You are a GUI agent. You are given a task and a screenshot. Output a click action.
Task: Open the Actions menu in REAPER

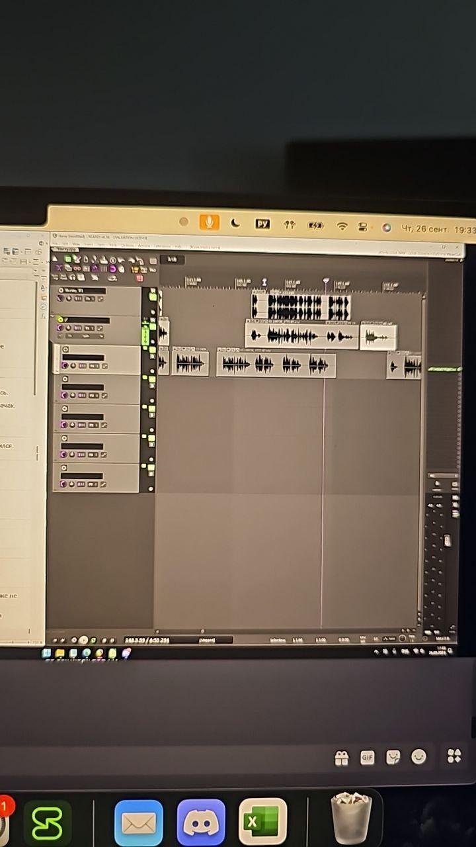(144, 245)
